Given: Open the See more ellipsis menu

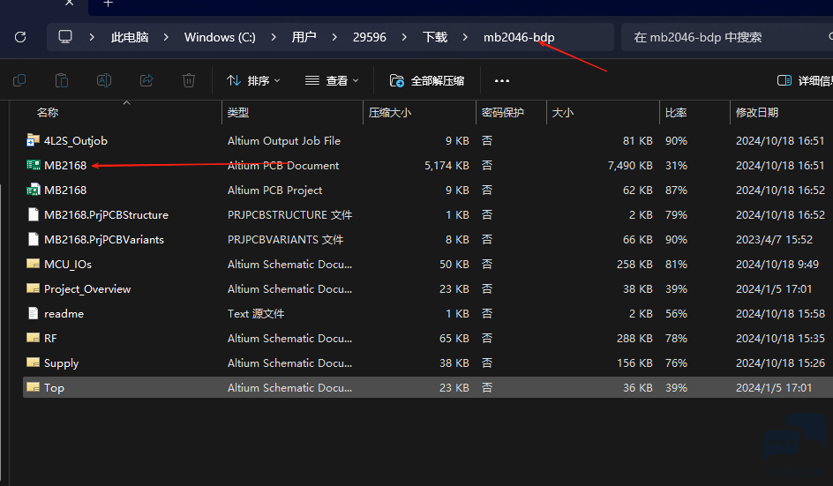Looking at the screenshot, I should pyautogui.click(x=501, y=81).
